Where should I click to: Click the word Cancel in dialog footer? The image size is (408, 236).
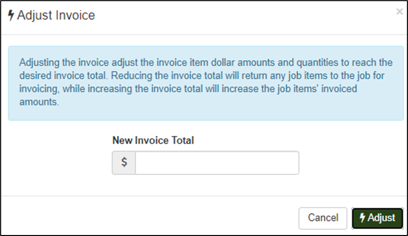coord(323,218)
